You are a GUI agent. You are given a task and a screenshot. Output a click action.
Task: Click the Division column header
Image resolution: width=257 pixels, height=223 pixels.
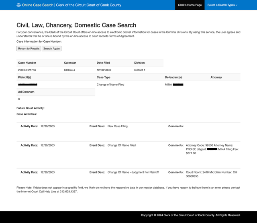(139, 63)
